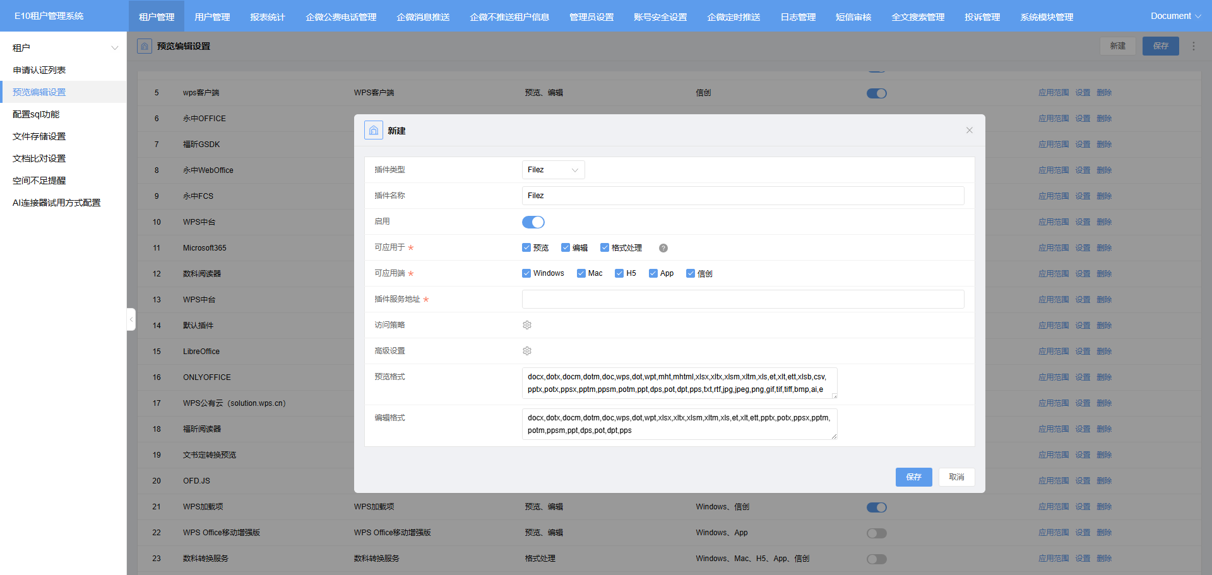
Task: Click the 新建 dialog header icon
Action: [374, 130]
